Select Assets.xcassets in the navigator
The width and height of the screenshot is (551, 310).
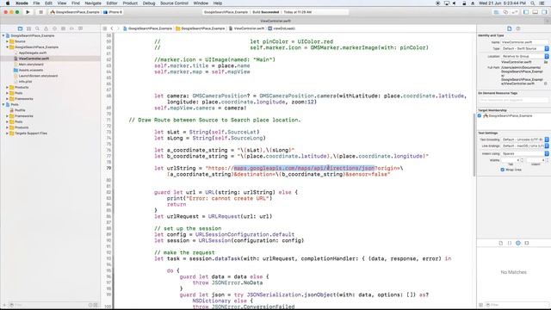(31, 70)
